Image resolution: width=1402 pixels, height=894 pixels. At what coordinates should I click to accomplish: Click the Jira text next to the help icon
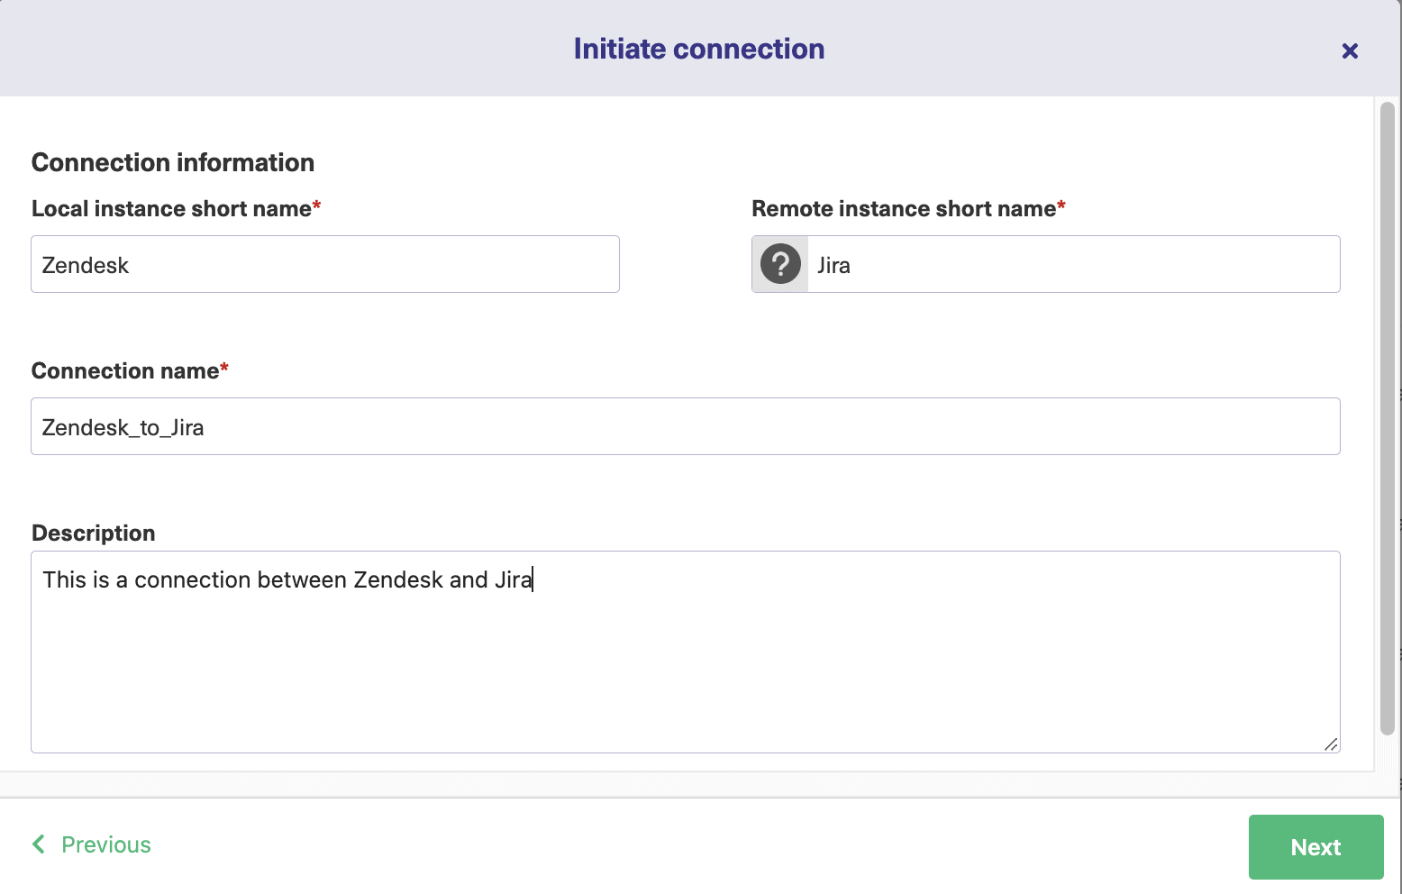pyautogui.click(x=833, y=264)
